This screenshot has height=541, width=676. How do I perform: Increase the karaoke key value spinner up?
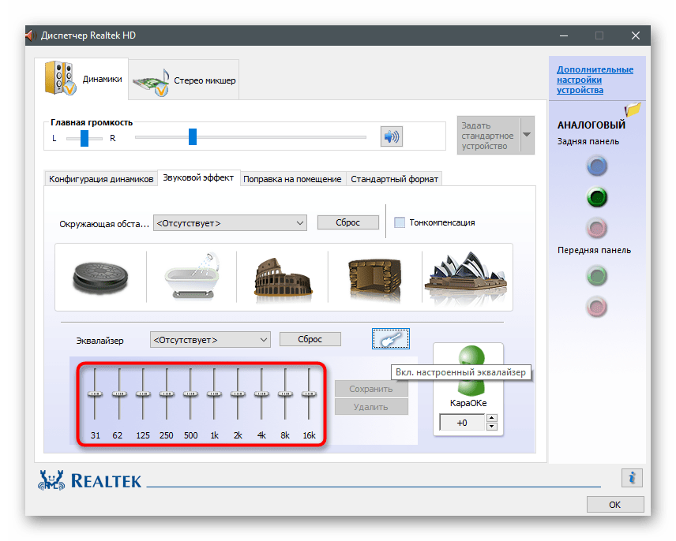coord(492,419)
